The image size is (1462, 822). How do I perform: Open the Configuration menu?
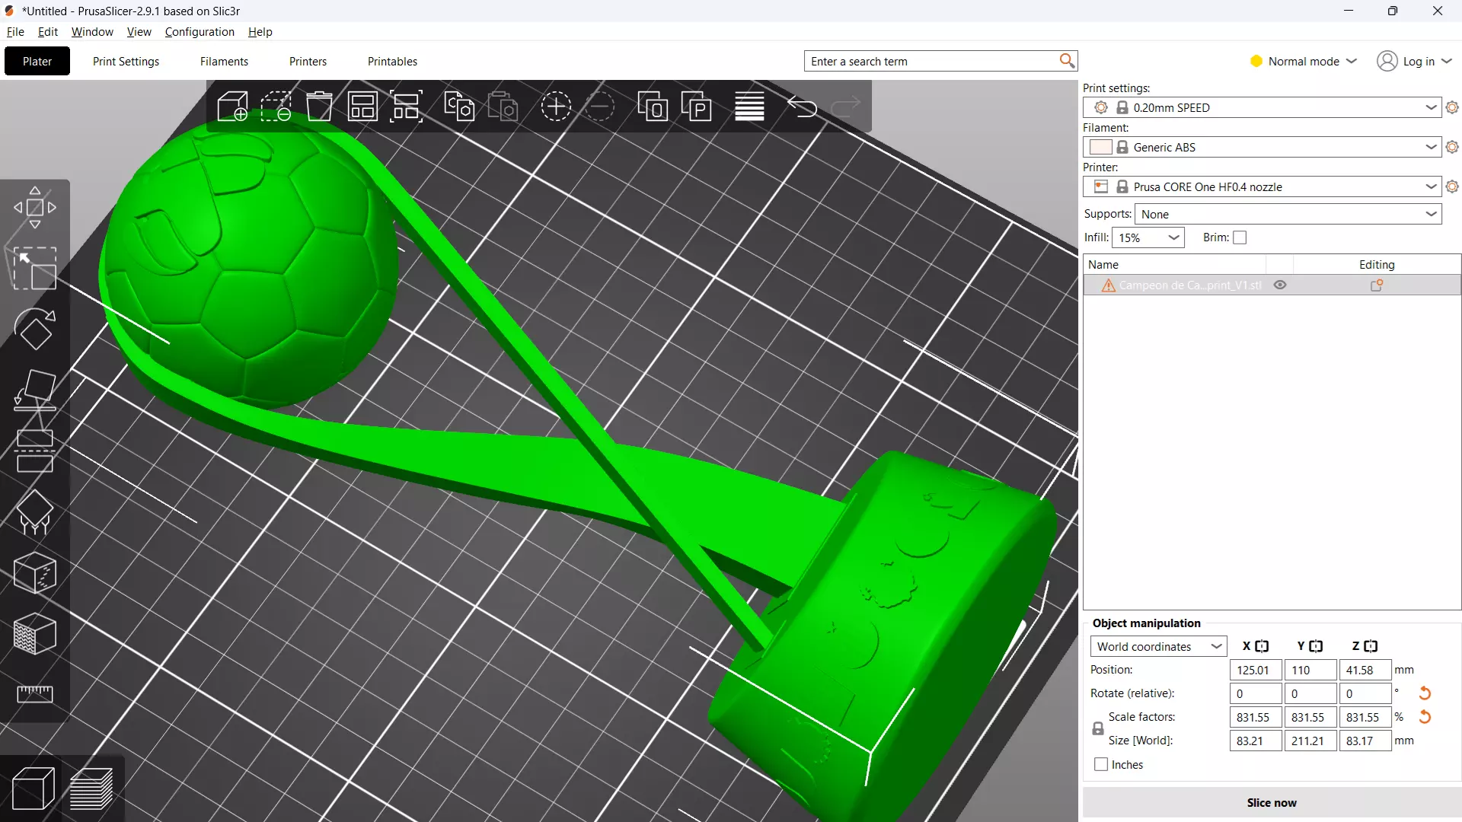[x=200, y=31]
